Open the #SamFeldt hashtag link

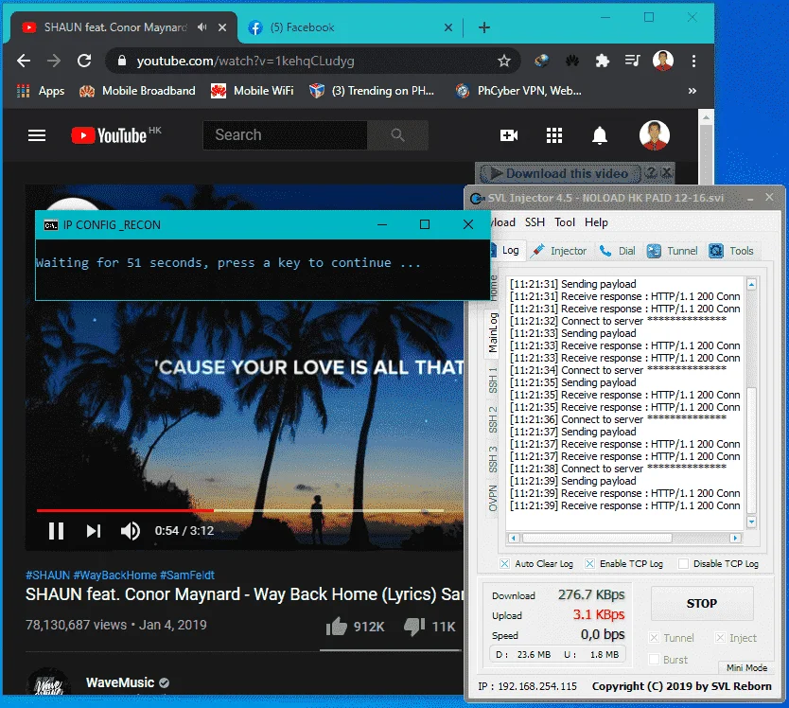pyautogui.click(x=186, y=575)
